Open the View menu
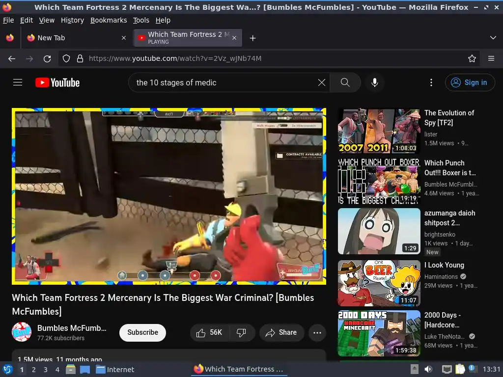This screenshot has width=503, height=377. pos(47,20)
